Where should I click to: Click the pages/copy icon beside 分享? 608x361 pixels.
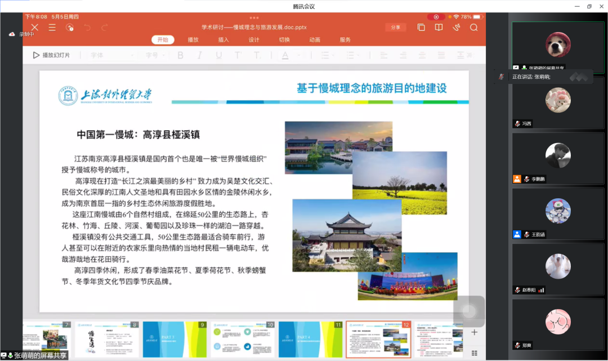421,26
